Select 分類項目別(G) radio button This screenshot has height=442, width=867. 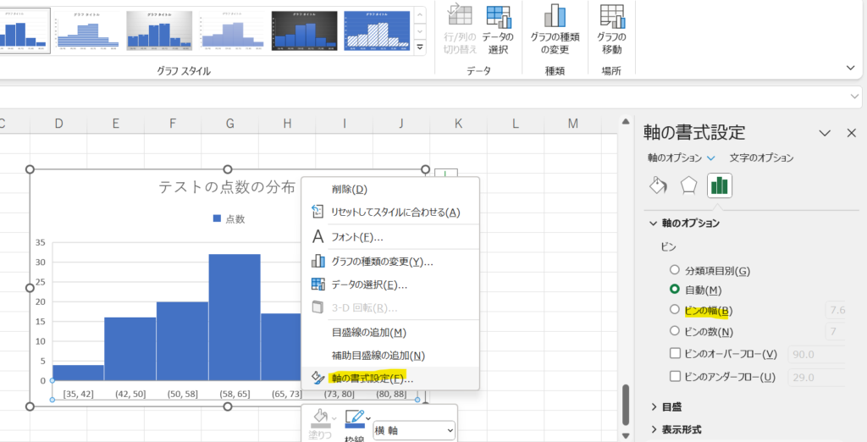[674, 270]
